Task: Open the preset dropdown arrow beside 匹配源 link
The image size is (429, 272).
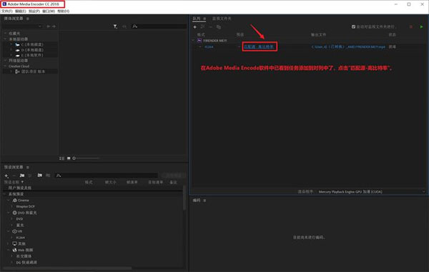Action: pos(239,46)
